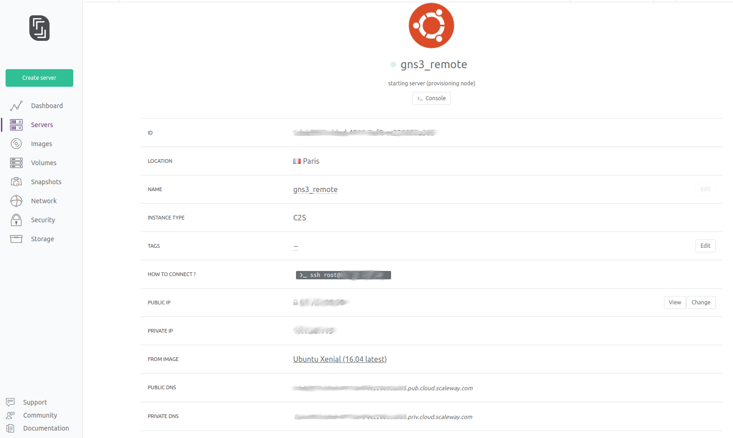This screenshot has height=438, width=733.
Task: Open the Dashboard graph icon
Action: coord(16,106)
